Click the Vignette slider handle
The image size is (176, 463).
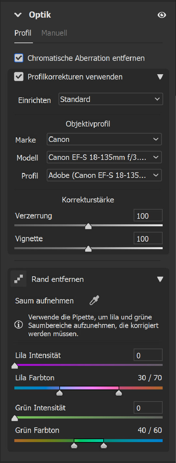click(88, 249)
